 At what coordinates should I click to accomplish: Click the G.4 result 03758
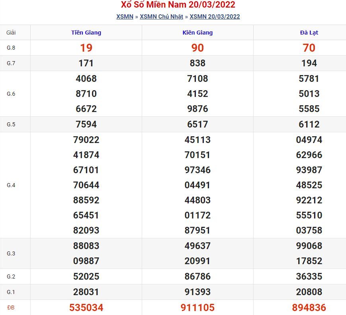point(309,230)
